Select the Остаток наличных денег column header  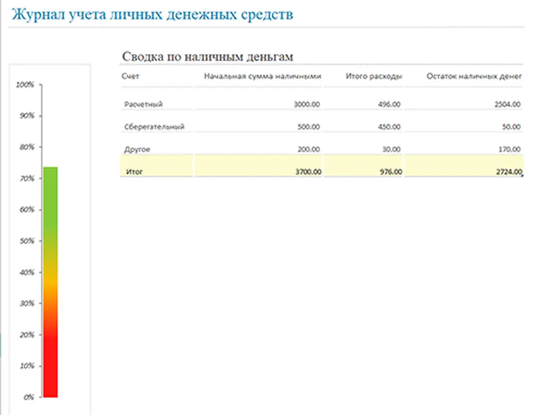(x=474, y=76)
